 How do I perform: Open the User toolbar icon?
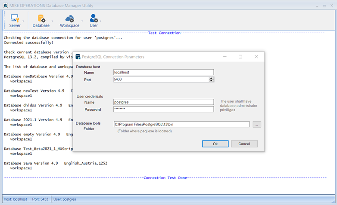tap(94, 21)
